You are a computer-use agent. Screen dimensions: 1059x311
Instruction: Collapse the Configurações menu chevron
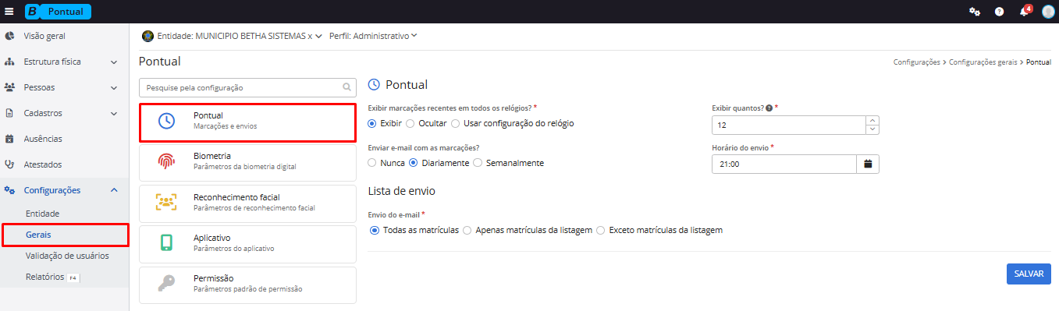(114, 190)
